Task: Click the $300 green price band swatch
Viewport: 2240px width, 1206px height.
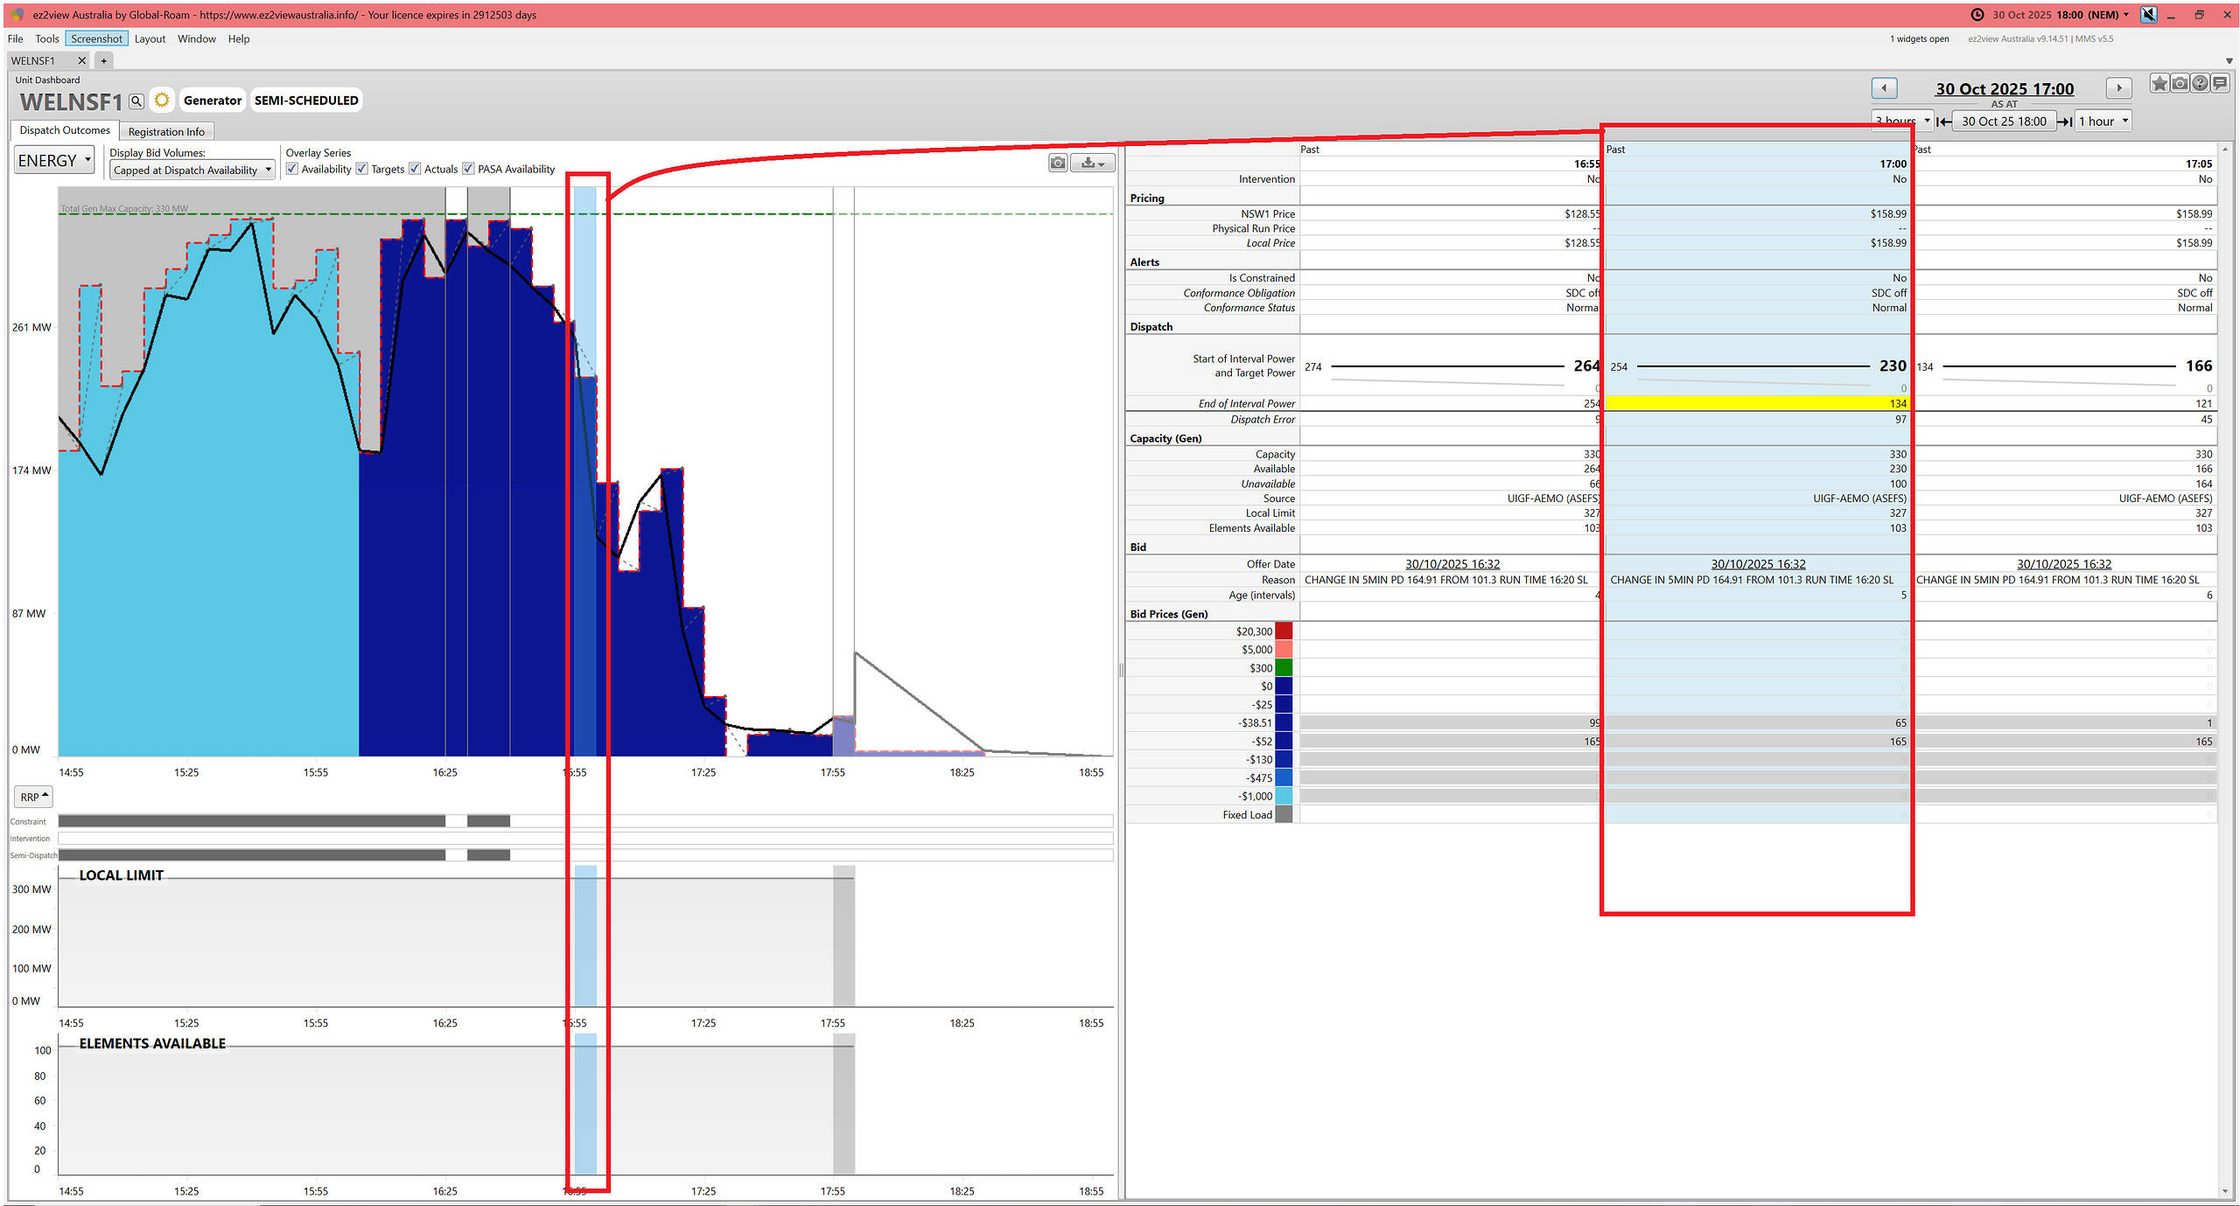Action: [1284, 668]
